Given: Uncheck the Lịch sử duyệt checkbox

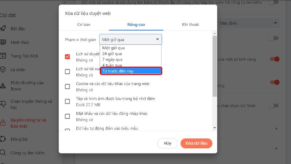Looking at the screenshot, I should coord(67,57).
